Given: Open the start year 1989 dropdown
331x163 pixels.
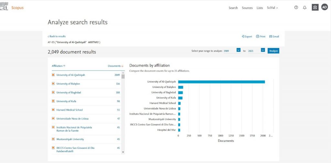Looking at the screenshot, I should tap(239, 50).
